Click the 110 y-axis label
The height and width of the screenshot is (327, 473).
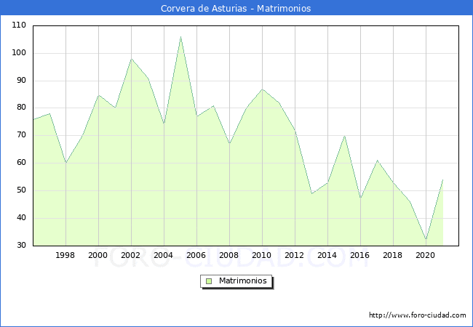pos(19,25)
